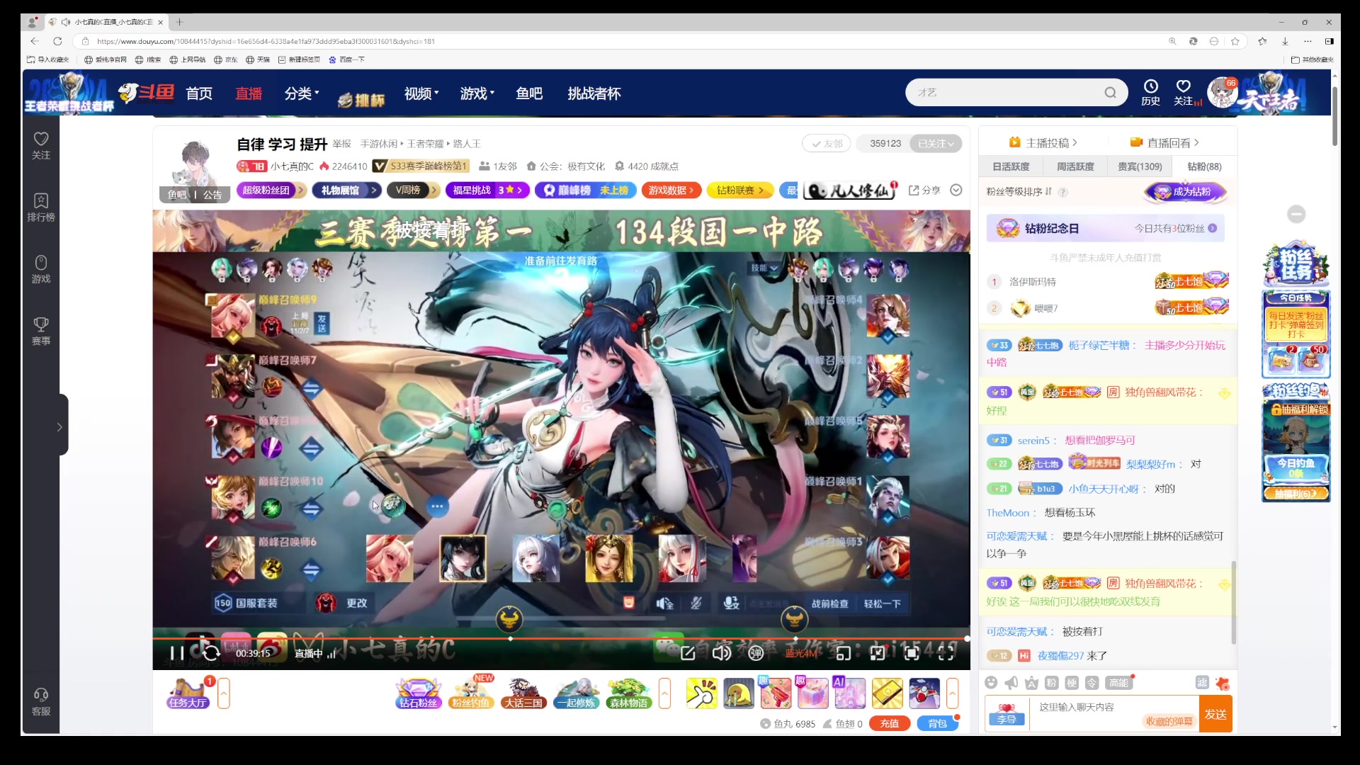Click the megaphone broadcast icon

1011,683
